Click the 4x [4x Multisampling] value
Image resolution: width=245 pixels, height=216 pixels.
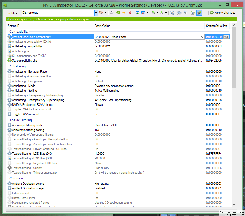[107, 91]
